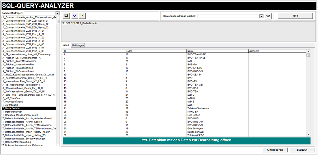Open Datenblatt zur Bearbeitung green banner
The width and height of the screenshot is (318, 155).
pyautogui.click(x=186, y=140)
